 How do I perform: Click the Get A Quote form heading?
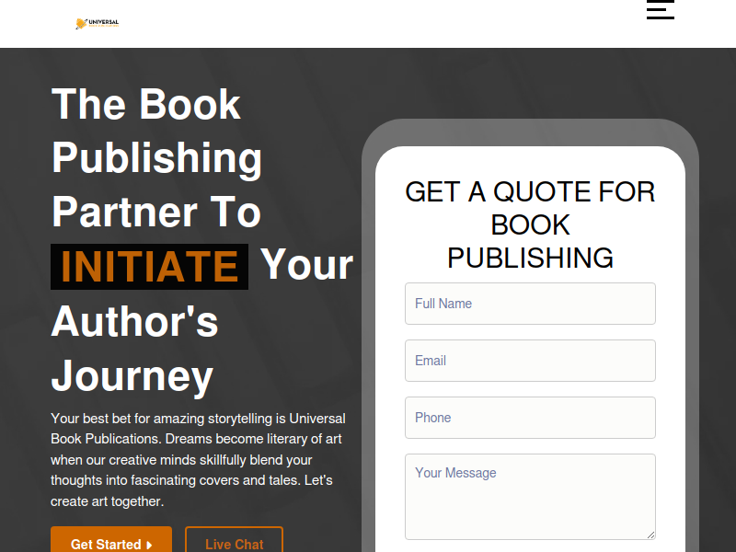pyautogui.click(x=530, y=224)
